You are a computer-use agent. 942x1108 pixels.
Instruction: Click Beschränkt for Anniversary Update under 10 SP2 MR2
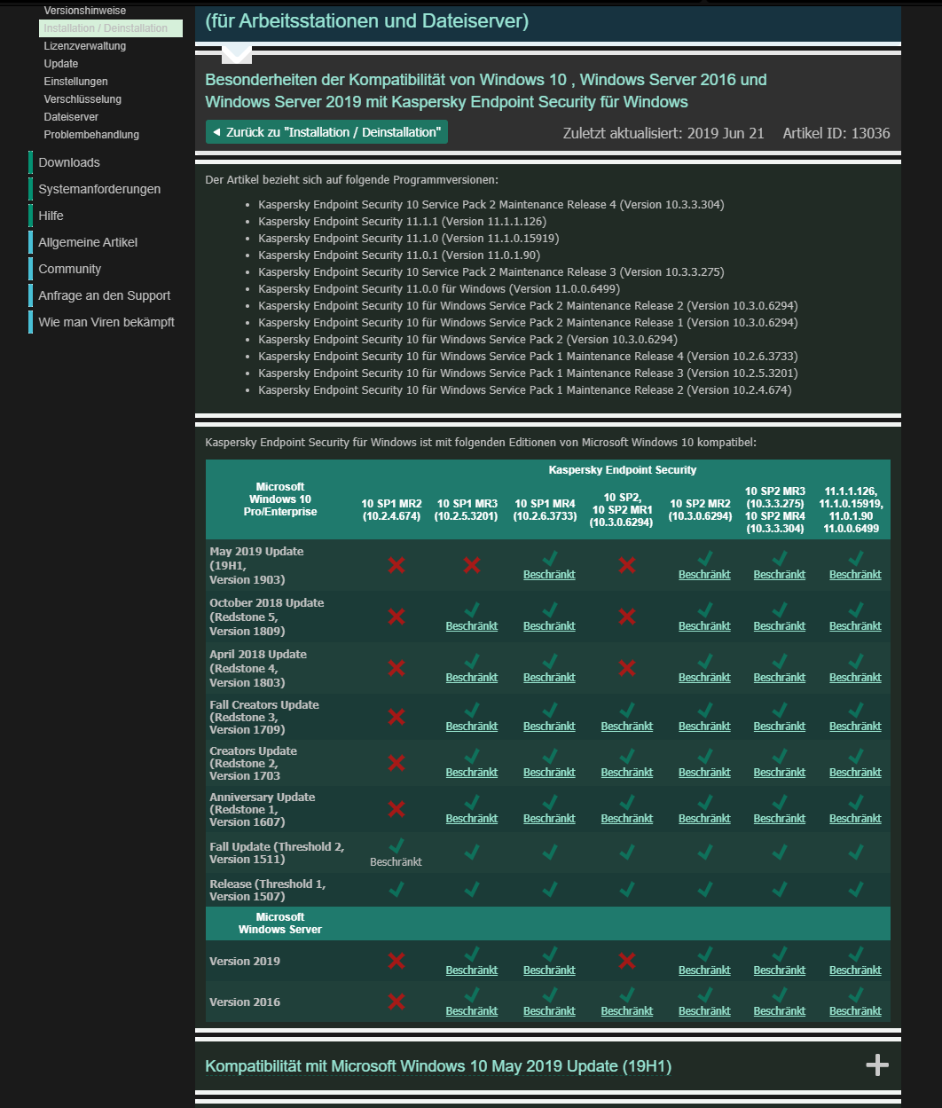click(x=704, y=819)
